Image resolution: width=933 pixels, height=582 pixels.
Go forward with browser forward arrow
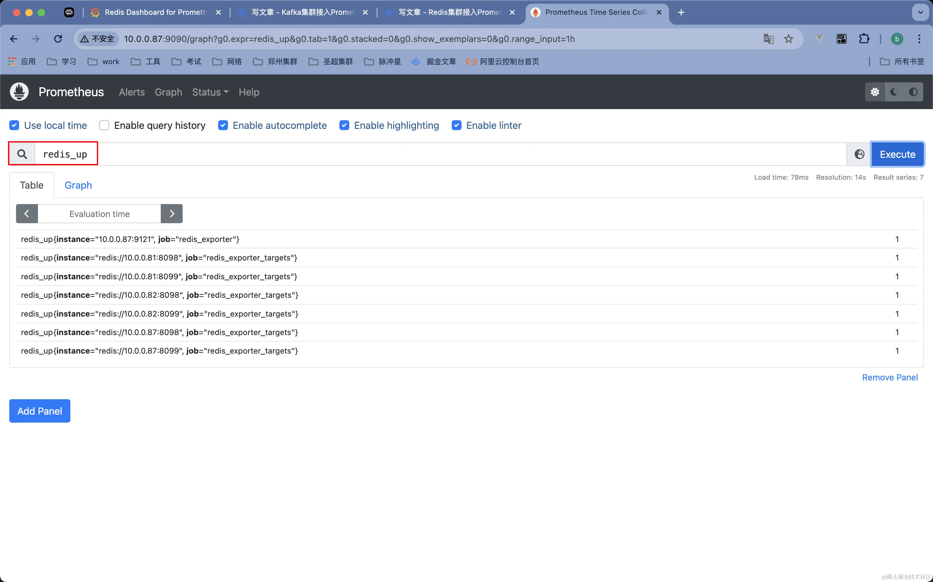35,39
